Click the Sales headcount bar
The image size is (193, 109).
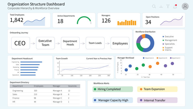(x=30, y=64)
